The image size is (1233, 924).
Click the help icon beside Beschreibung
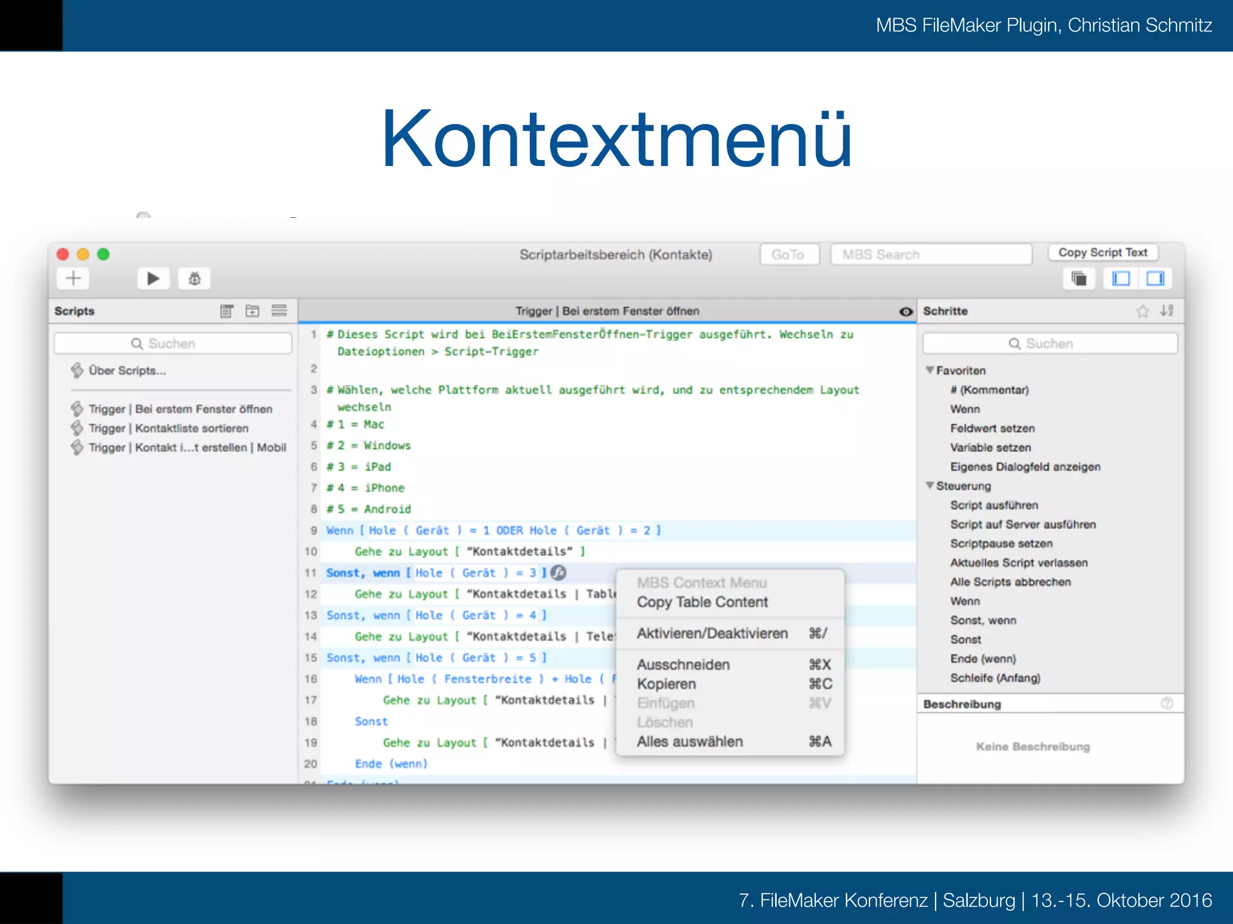(1167, 703)
